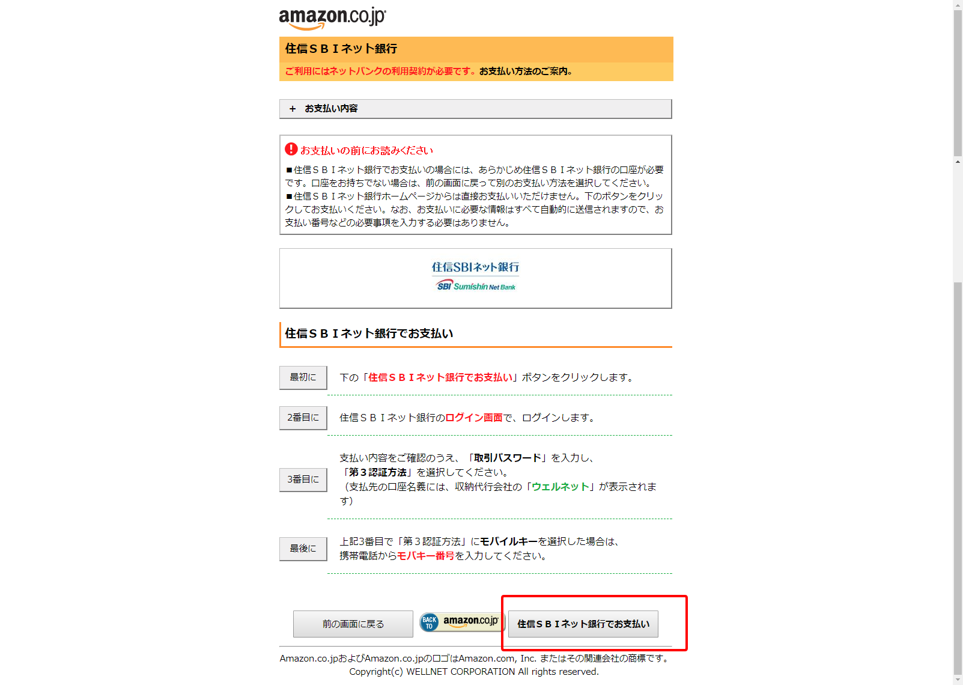Viewport: 963px width, 685px height.
Task: Click the red exclamation warning icon
Action: [291, 149]
